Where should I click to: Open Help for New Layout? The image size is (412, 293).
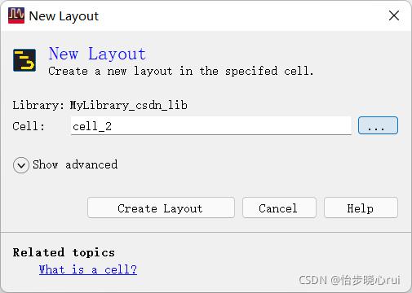point(361,208)
